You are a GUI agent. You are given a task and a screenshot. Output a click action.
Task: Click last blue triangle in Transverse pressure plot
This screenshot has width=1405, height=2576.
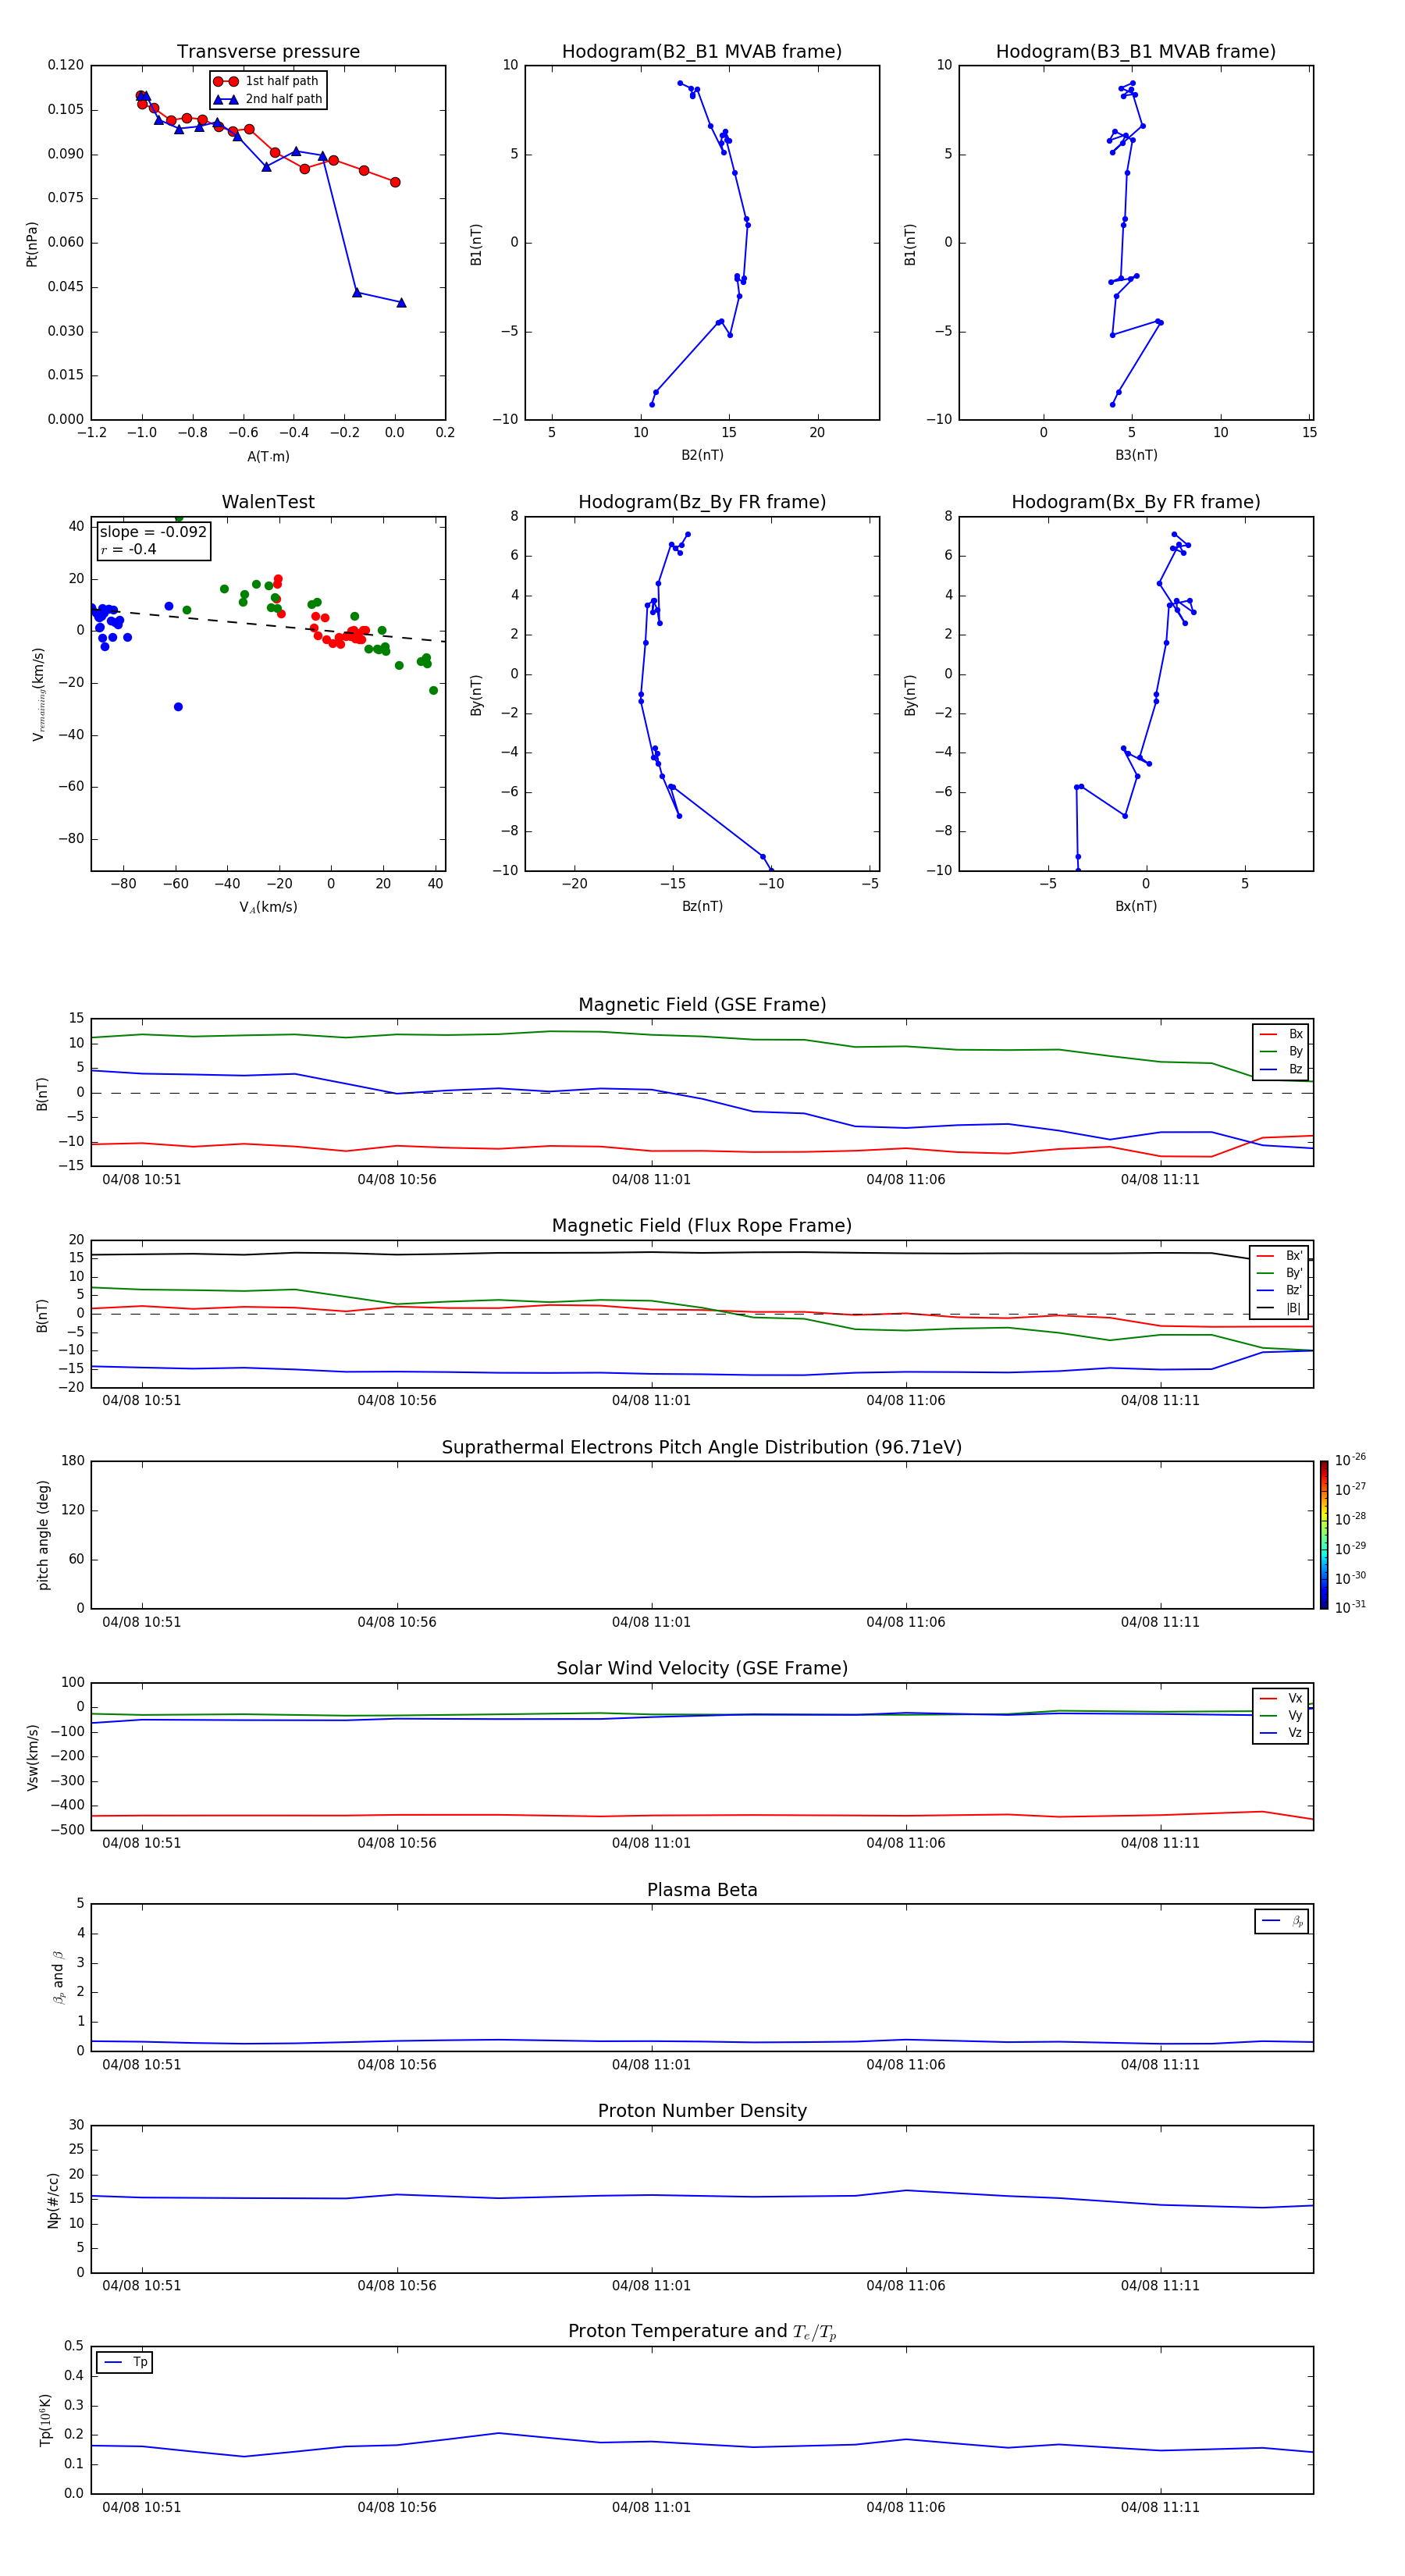(401, 302)
